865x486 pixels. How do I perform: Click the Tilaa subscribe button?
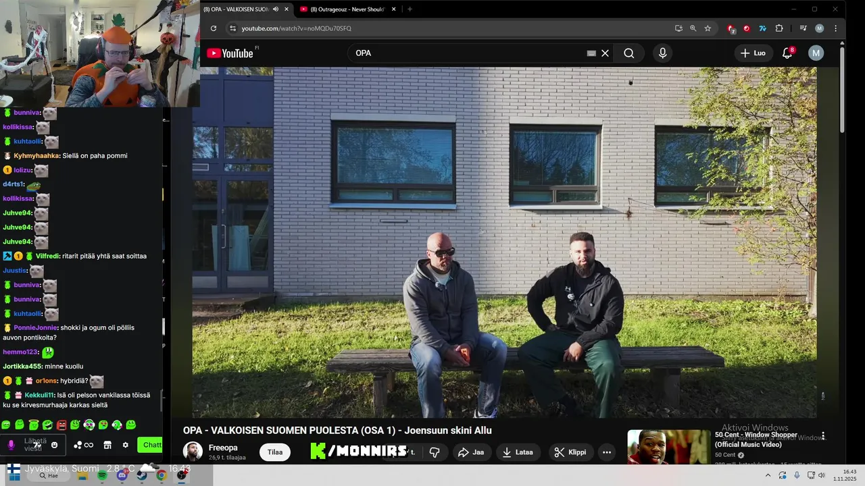pos(275,452)
